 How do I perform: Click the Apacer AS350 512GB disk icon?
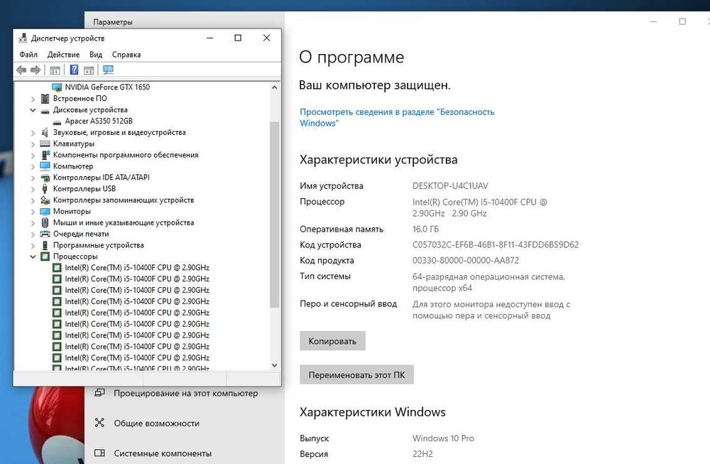57,122
